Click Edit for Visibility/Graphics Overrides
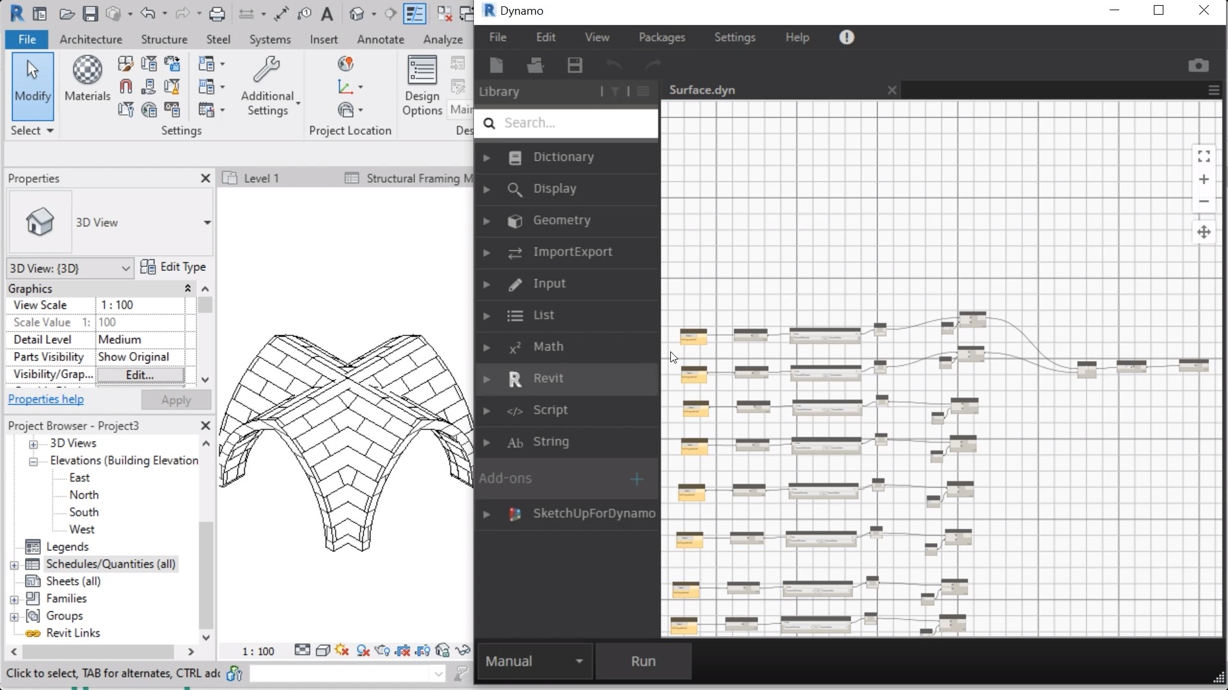1228x690 pixels. click(140, 375)
